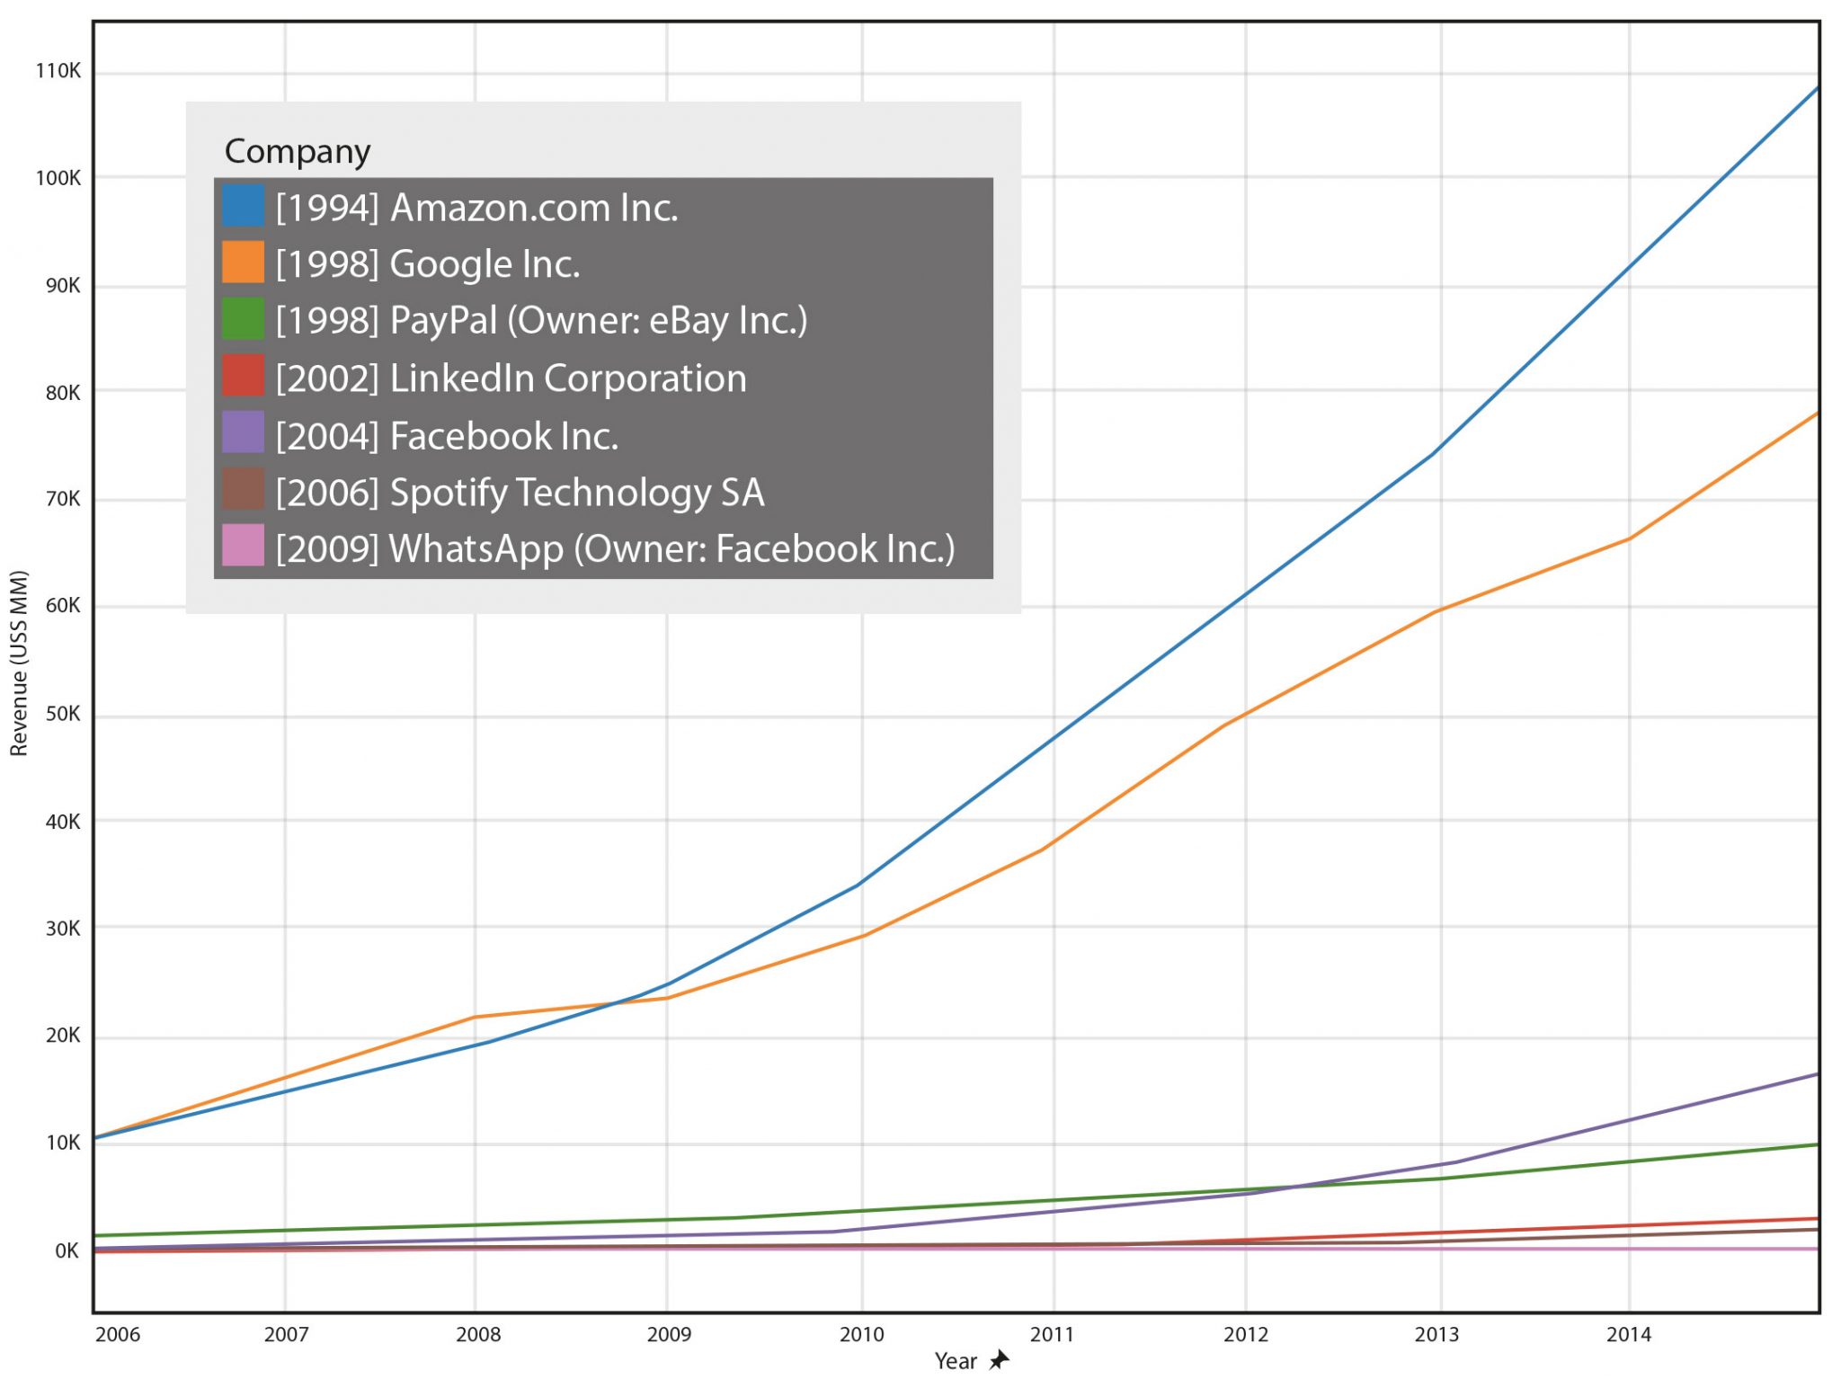Image resolution: width=1841 pixels, height=1379 pixels.
Task: Click the red LinkedIn legend swatch
Action: [243, 376]
